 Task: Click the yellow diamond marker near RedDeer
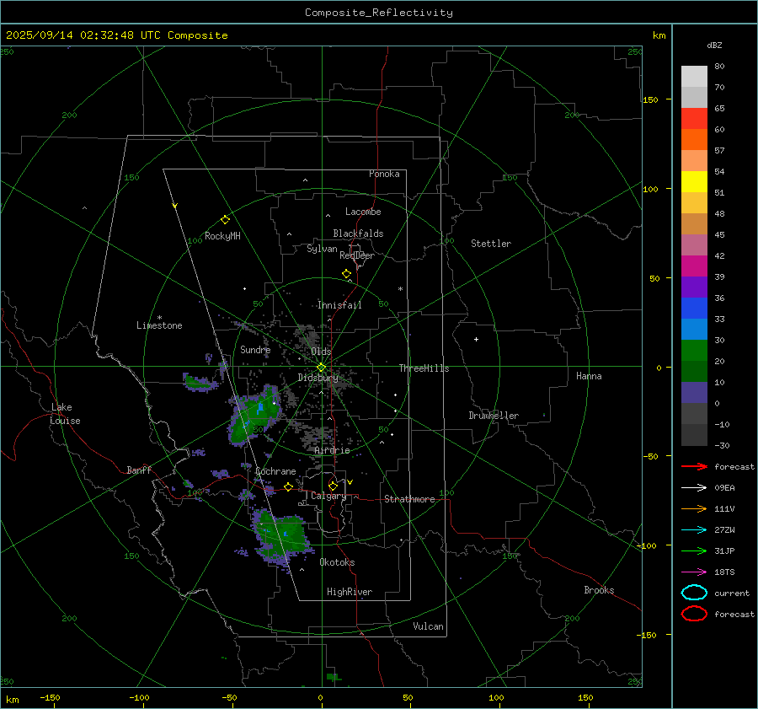tap(347, 274)
